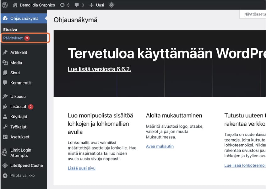
Task: Select Etusivu under Ohjausnäkymä
Action: pyautogui.click(x=10, y=30)
